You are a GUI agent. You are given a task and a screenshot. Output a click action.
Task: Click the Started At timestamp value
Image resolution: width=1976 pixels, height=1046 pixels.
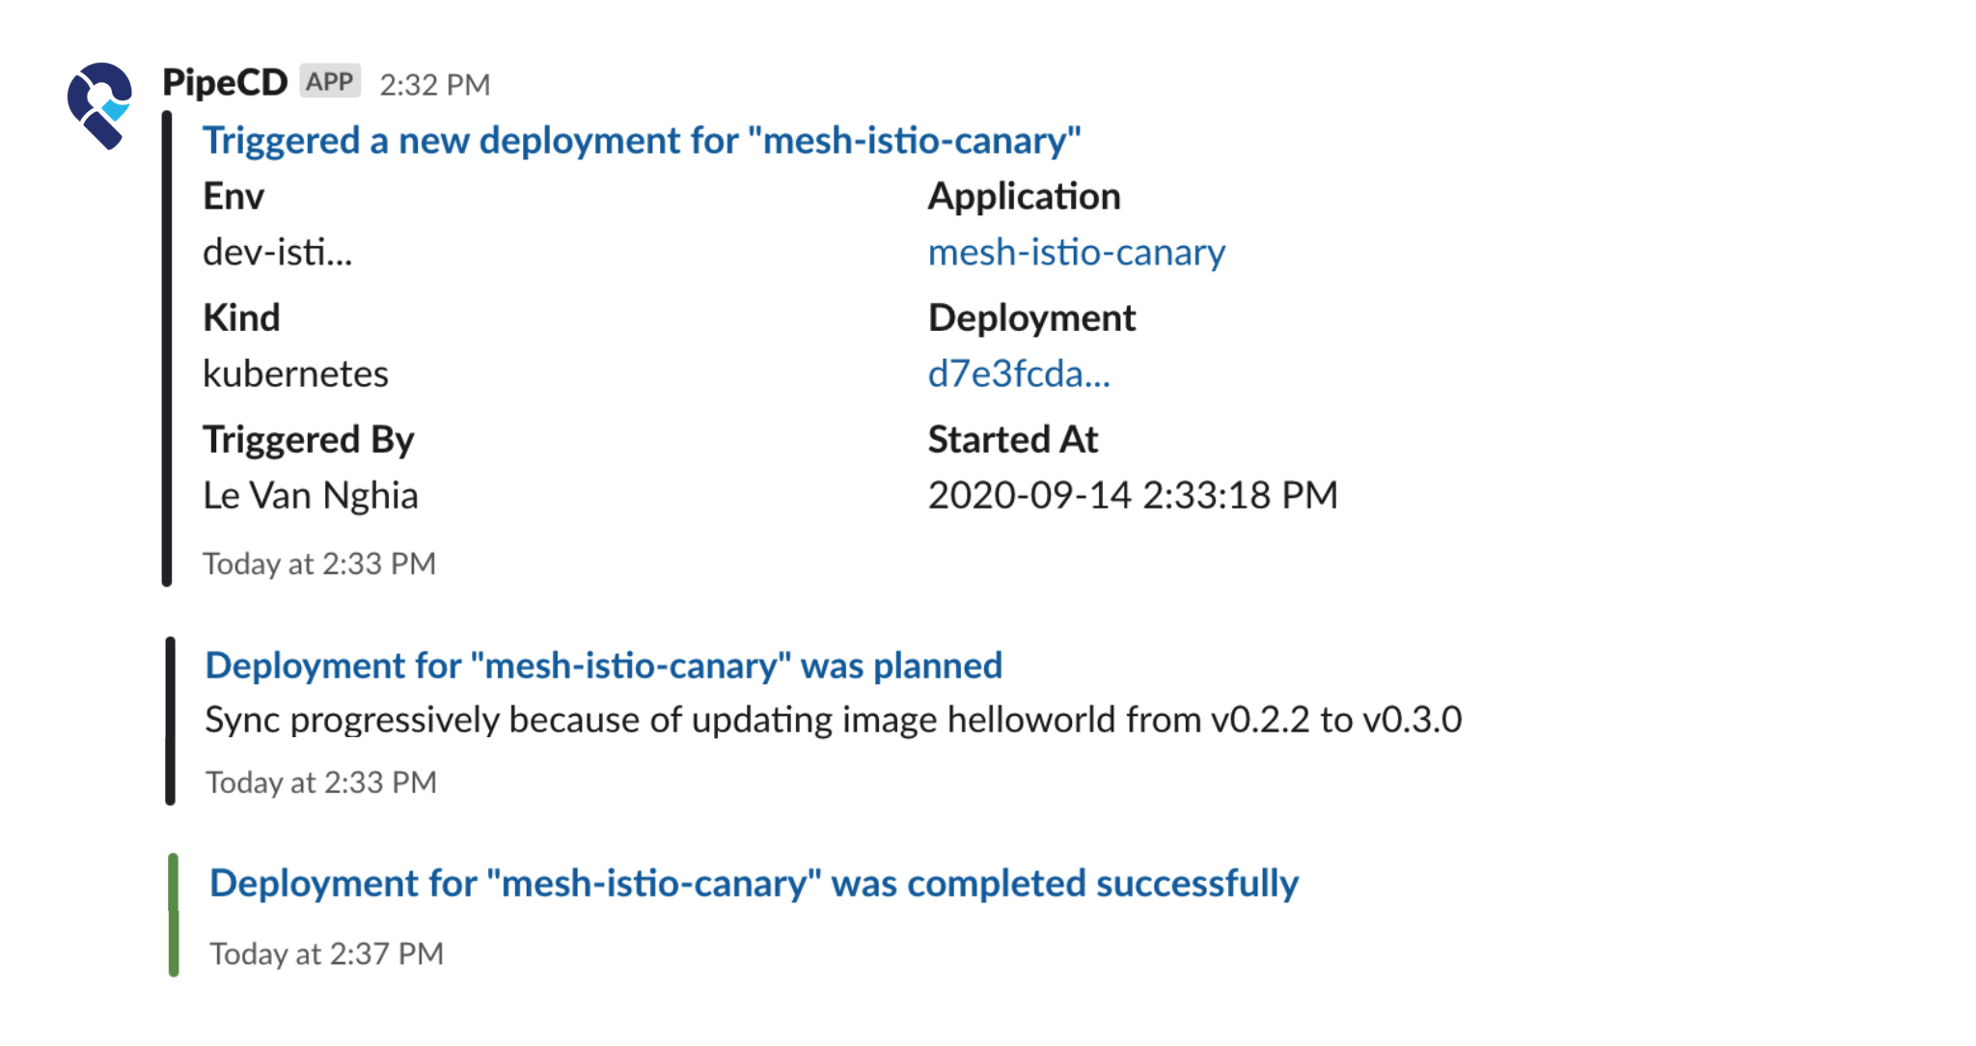click(x=1132, y=495)
